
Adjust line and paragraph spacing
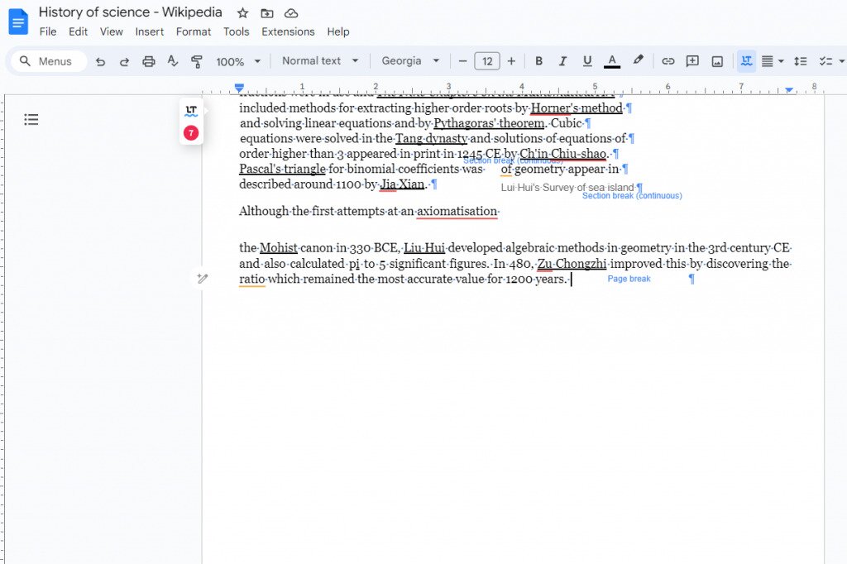(x=800, y=60)
